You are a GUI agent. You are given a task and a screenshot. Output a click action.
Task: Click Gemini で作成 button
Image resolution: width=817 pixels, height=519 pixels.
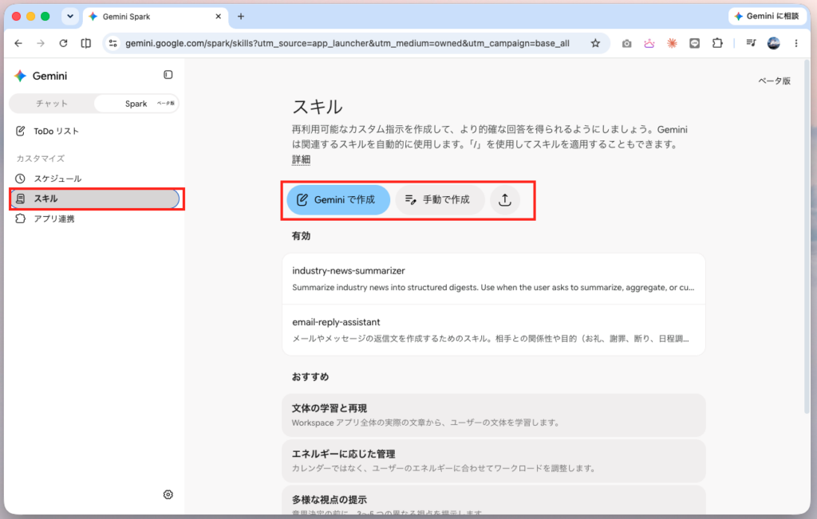pos(338,200)
